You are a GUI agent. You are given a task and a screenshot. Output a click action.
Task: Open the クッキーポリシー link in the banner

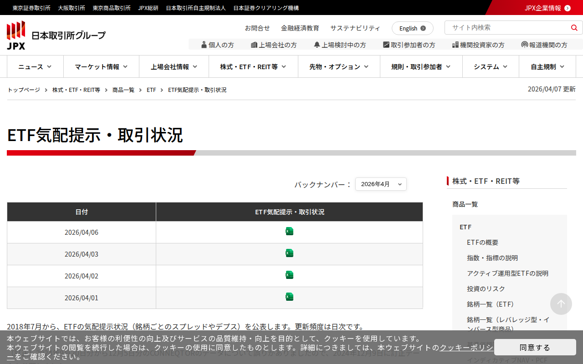466,348
